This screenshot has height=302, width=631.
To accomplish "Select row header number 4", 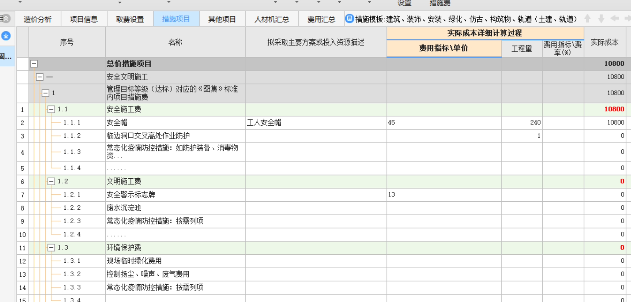I will (x=22, y=152).
